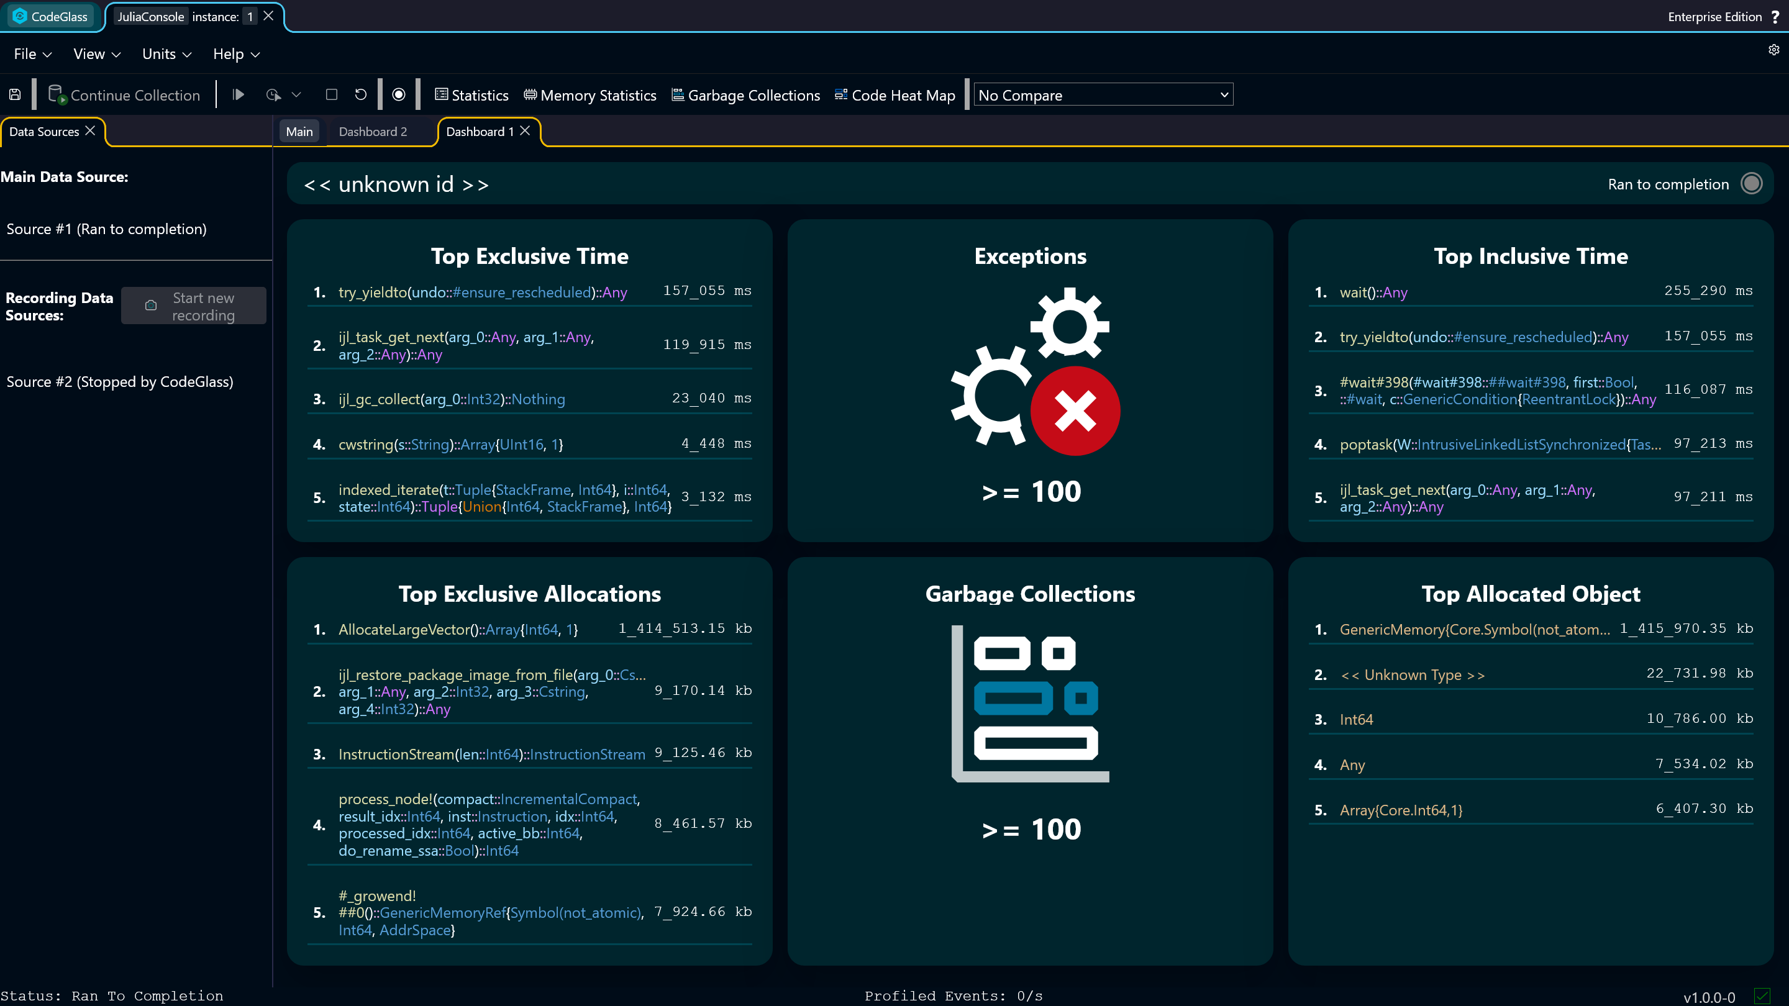
Task: Click the green status checkmark icon
Action: point(1762,996)
